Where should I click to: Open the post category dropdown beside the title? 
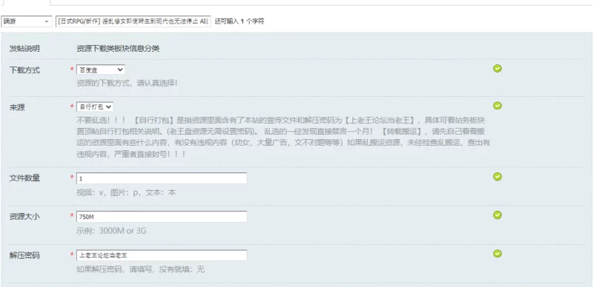26,21
